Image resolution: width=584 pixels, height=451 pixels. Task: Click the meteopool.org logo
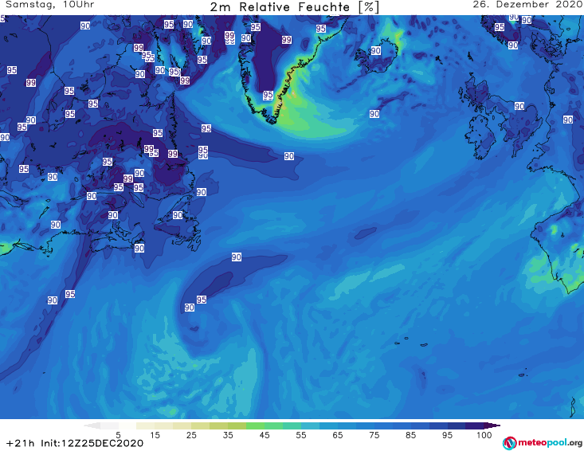click(543, 443)
